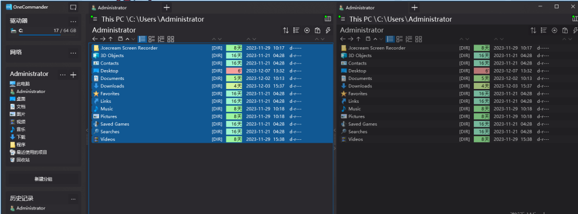This screenshot has height=214, width=578.
Task: Open 历史记录 section three-dot menu
Action: pyautogui.click(x=73, y=199)
